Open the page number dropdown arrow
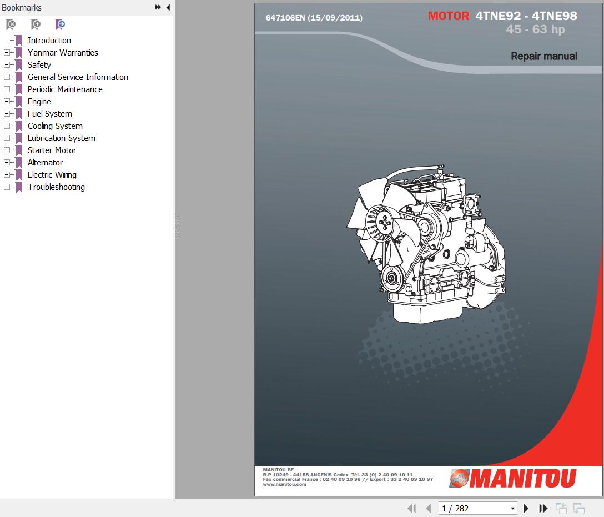 (x=513, y=509)
